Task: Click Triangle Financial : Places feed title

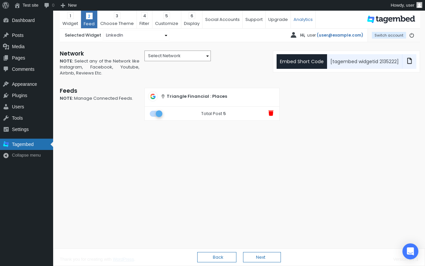Action: 197,96
